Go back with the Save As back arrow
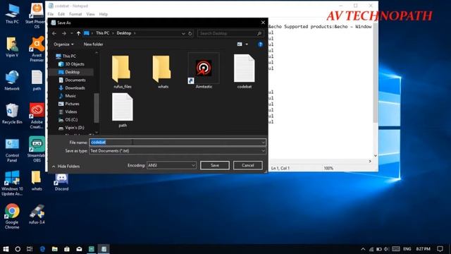The image size is (451, 254). coord(54,33)
